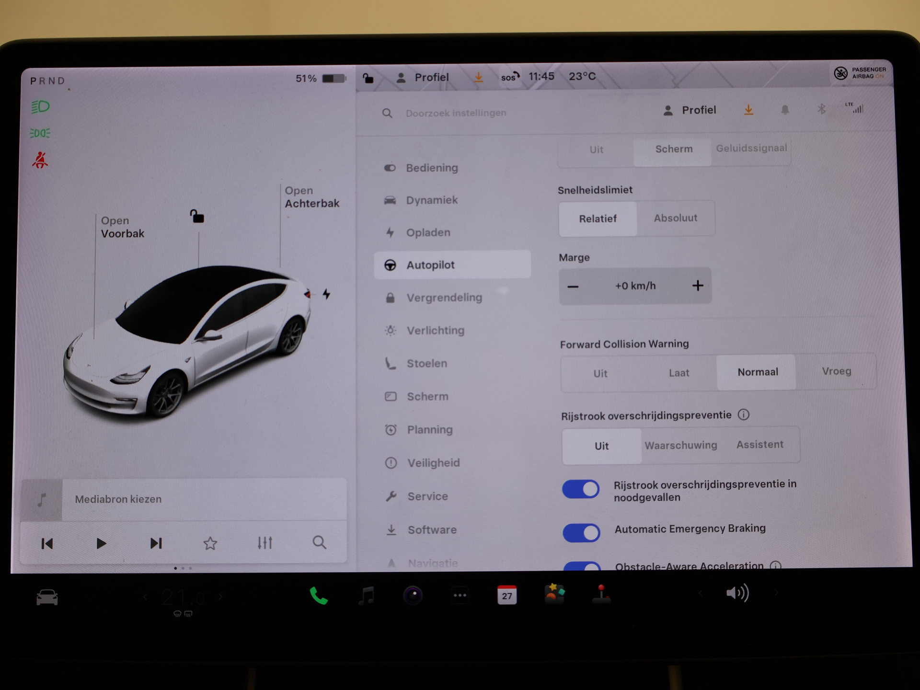Raise cabin temperature with right arrow
Image resolution: width=920 pixels, height=690 pixels.
point(220,597)
